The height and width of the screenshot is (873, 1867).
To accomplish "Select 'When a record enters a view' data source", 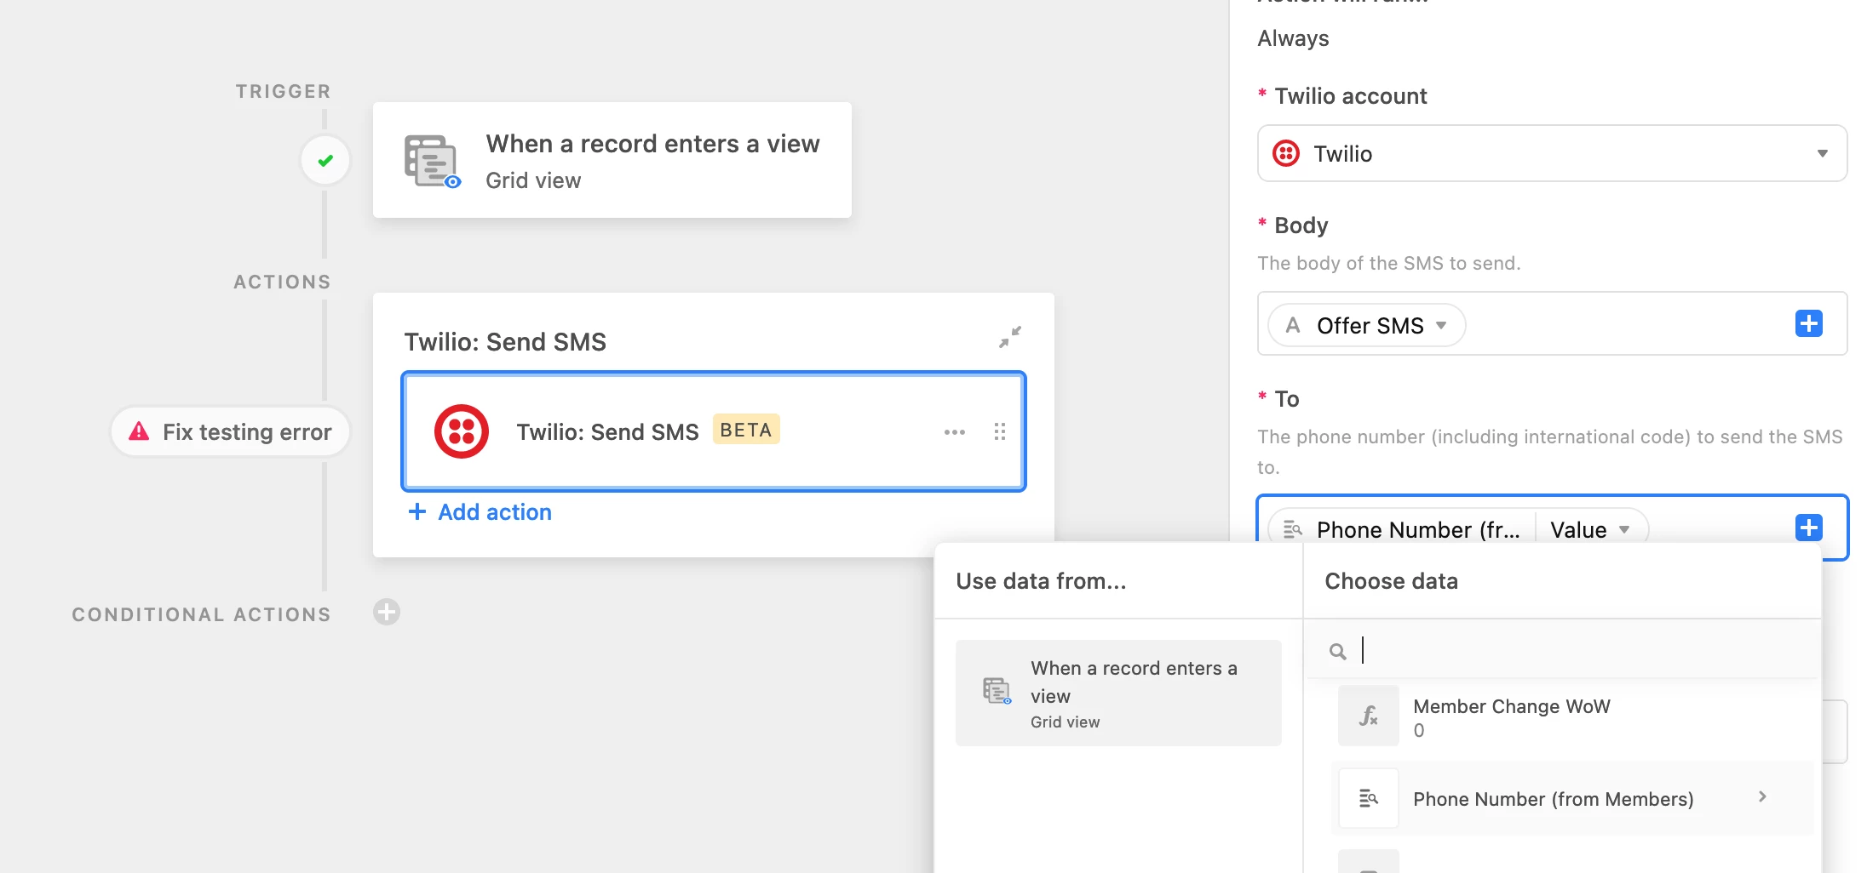I will 1118,693.
